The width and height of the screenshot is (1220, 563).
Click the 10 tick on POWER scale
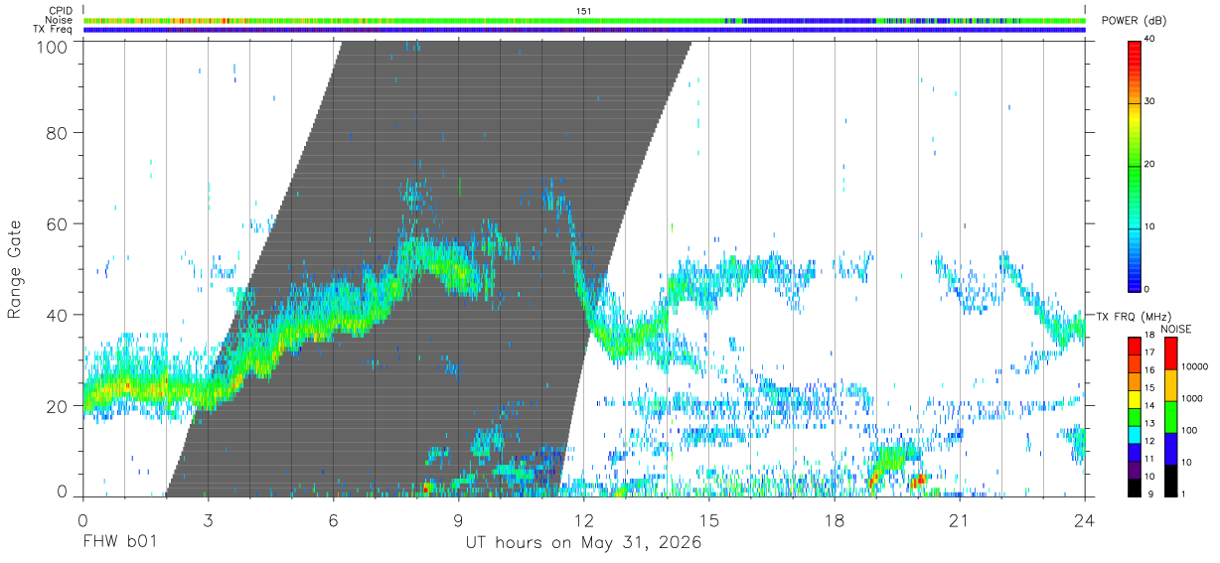(1149, 227)
